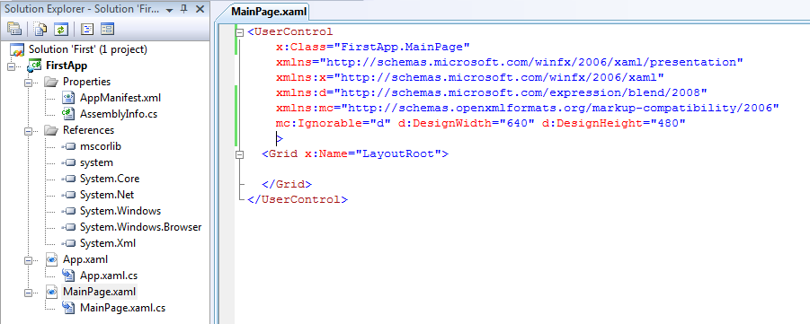Open the Properties button in Solution Explorer toolbar
810x324 pixels.
(x=14, y=29)
